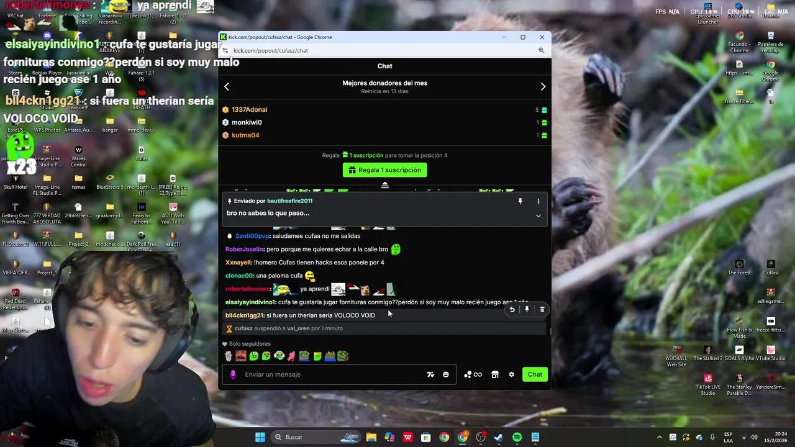Show hidden system tray icons chevron

pos(660,437)
